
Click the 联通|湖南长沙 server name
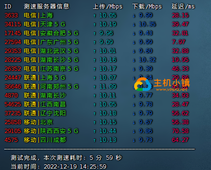[x=45, y=96]
